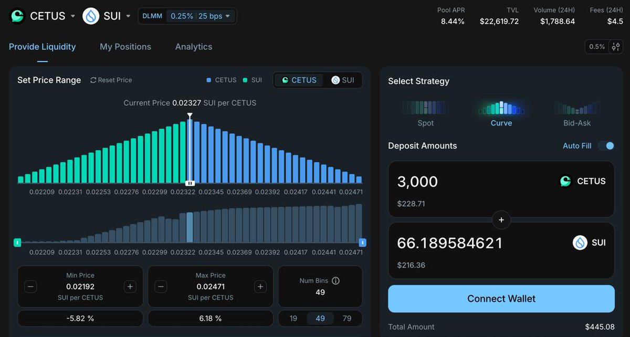Click the Reset Price refresh icon
Image resolution: width=630 pixels, height=337 pixels.
pos(93,80)
